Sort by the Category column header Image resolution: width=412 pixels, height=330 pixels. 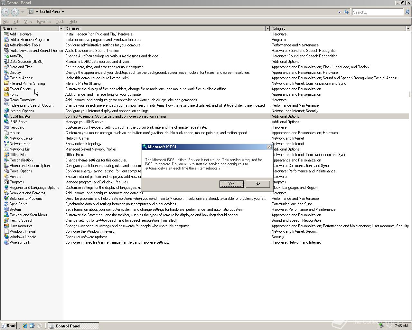tap(338, 29)
